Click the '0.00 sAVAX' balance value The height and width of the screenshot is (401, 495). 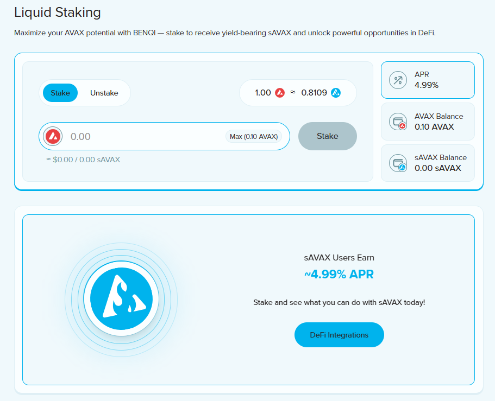438,168
